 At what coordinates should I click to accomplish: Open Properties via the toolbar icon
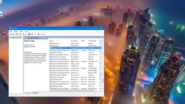pyautogui.click(x=20, y=34)
